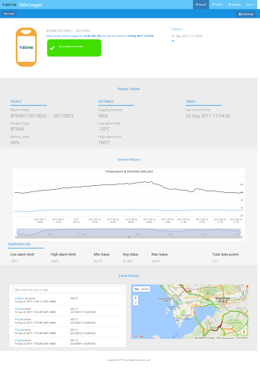260x369 pixels.
Task: Open the FullSync event link
Action: (x=20, y=298)
